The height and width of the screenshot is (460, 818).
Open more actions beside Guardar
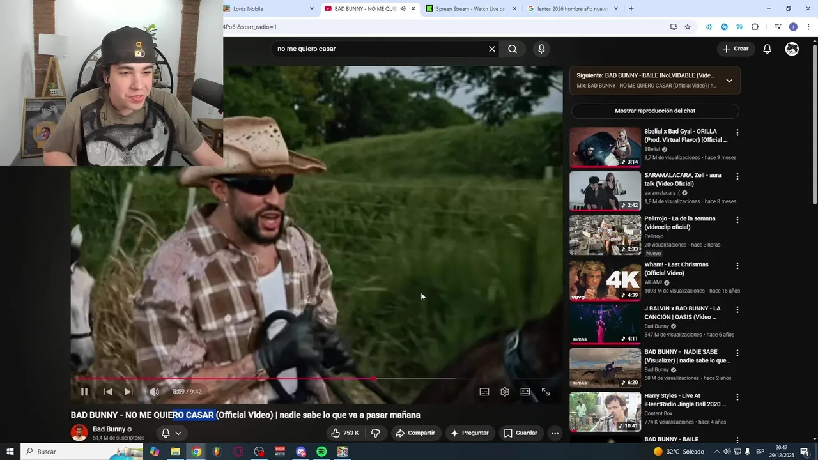coord(555,433)
